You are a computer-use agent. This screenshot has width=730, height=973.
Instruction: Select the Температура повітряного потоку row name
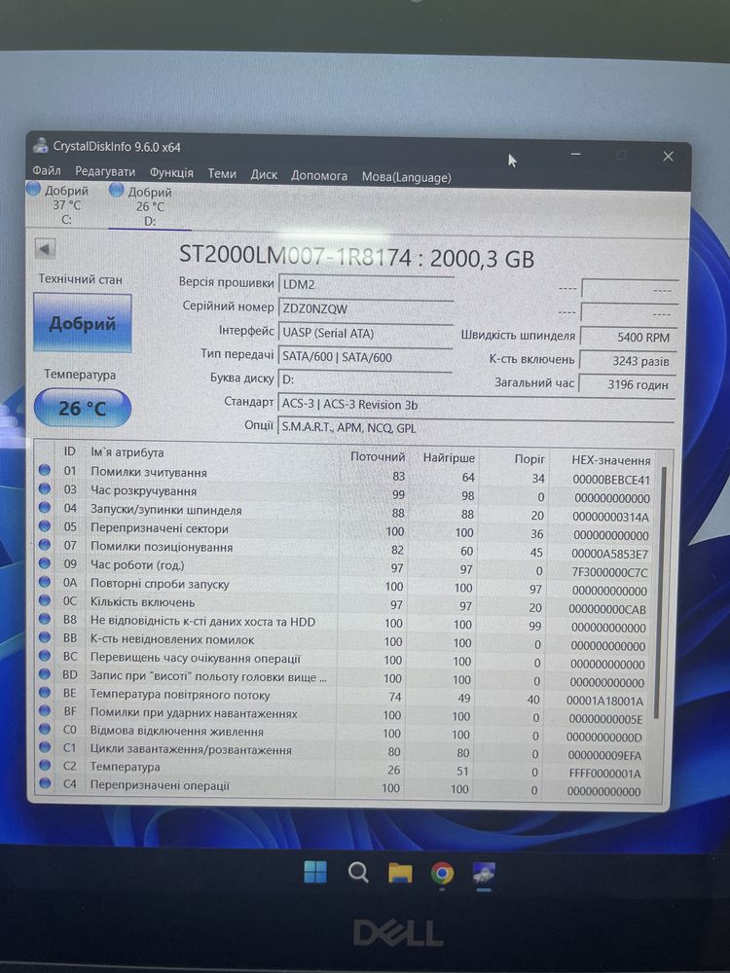tap(180, 695)
